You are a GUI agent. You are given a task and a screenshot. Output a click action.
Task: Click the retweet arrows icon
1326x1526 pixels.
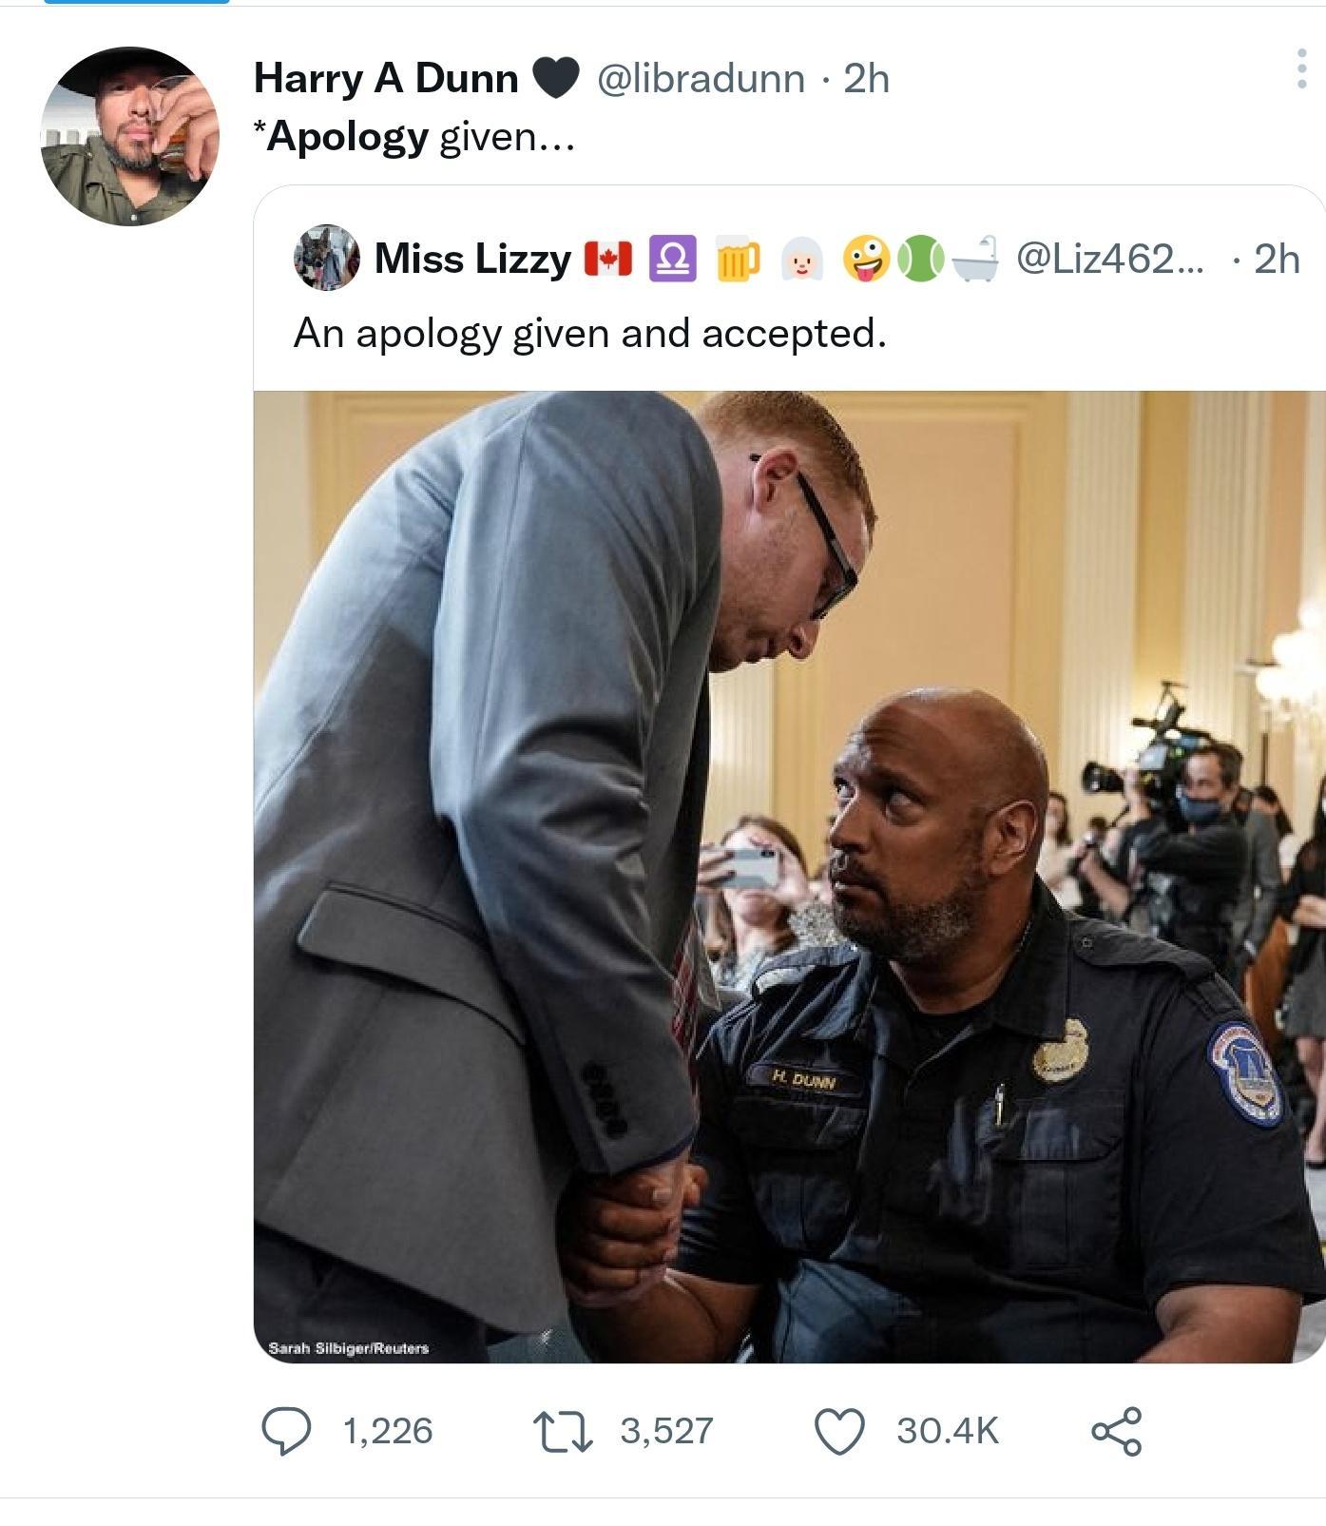click(563, 1431)
